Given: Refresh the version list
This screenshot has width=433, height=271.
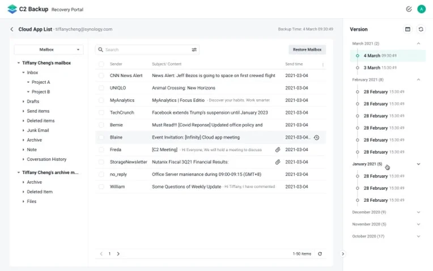Looking at the screenshot, I should point(421,29).
